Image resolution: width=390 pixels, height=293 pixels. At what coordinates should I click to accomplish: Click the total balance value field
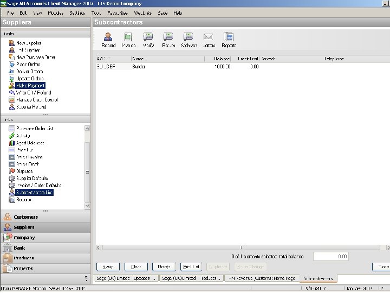click(x=331, y=256)
